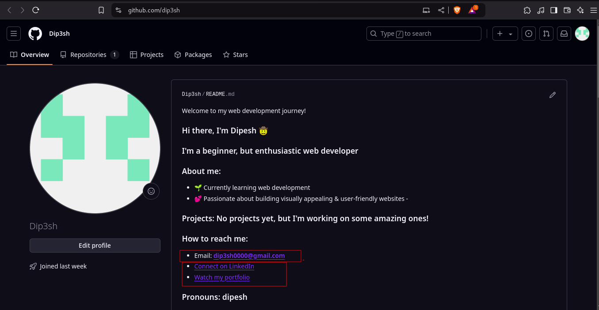Click the GitHub search input field

[423, 33]
